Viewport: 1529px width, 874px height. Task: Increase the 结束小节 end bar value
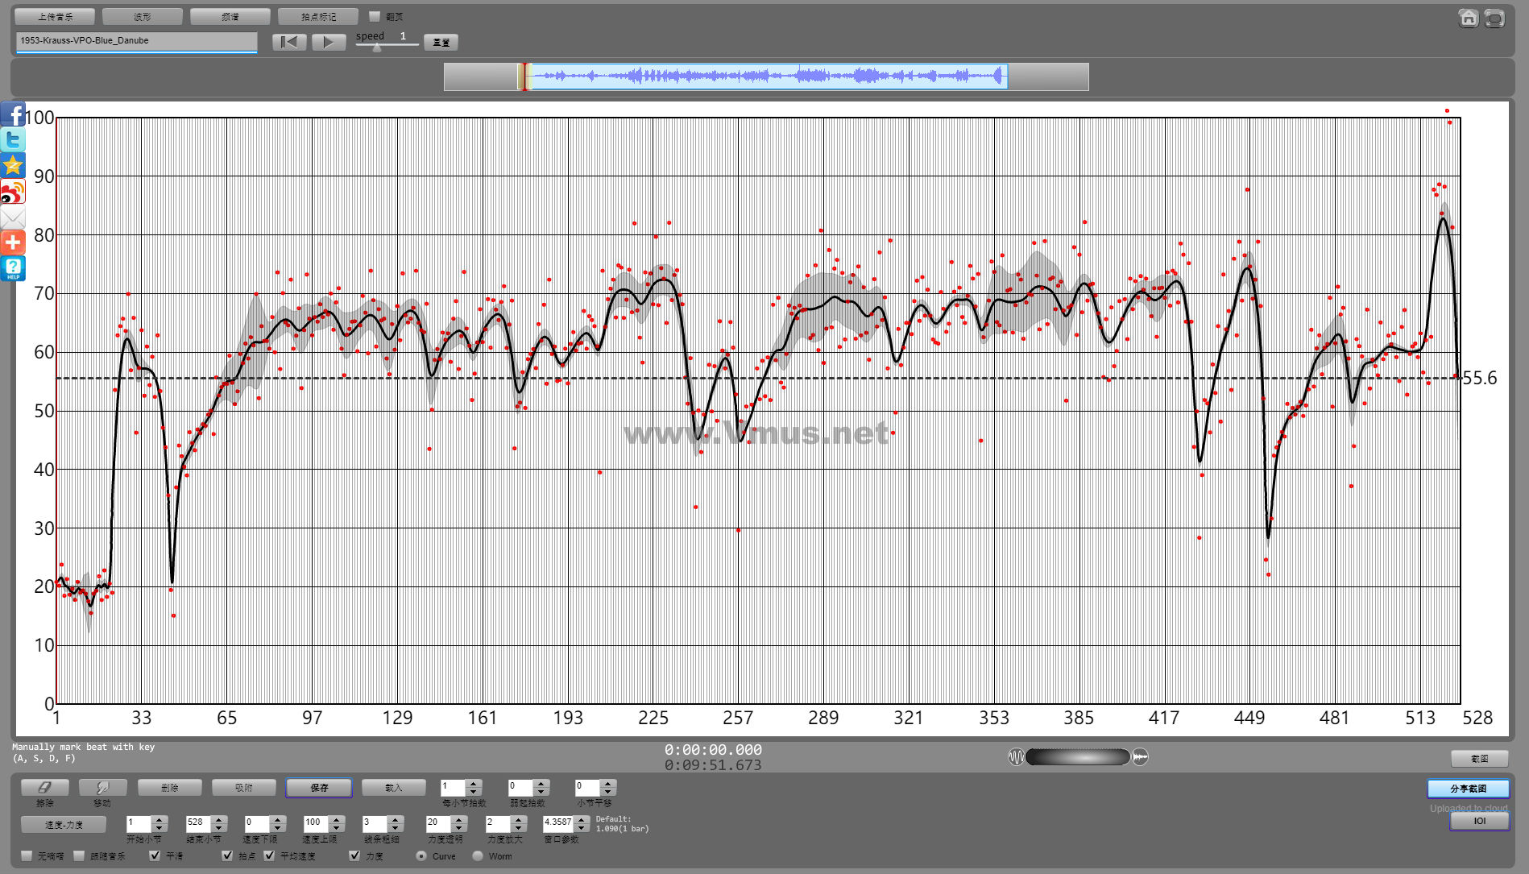[220, 819]
